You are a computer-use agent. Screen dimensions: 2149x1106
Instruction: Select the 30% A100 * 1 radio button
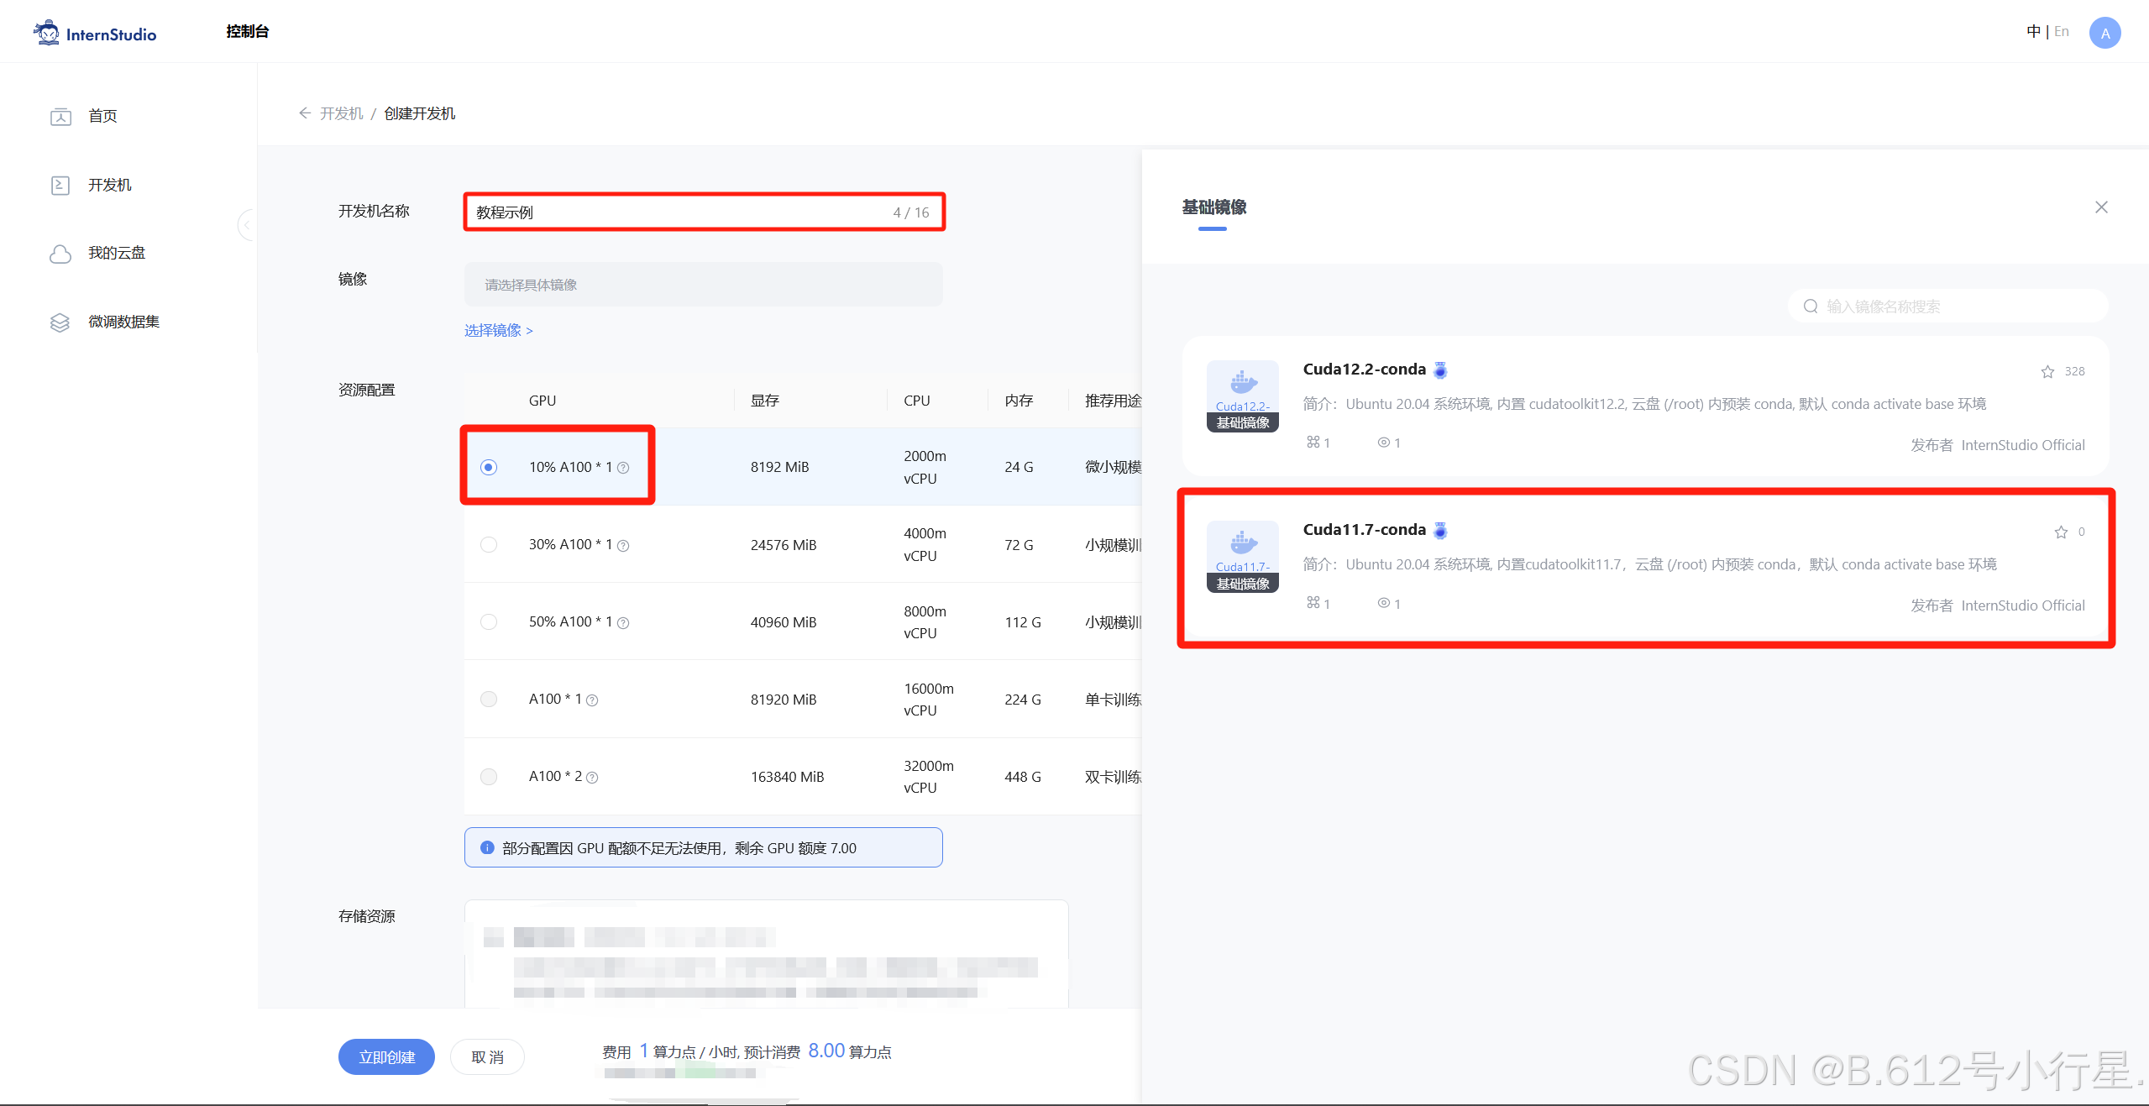pos(489,545)
